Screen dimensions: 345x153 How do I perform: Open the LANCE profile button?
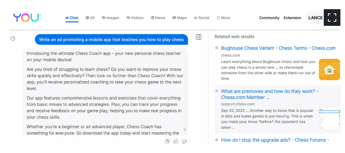tap(315, 18)
